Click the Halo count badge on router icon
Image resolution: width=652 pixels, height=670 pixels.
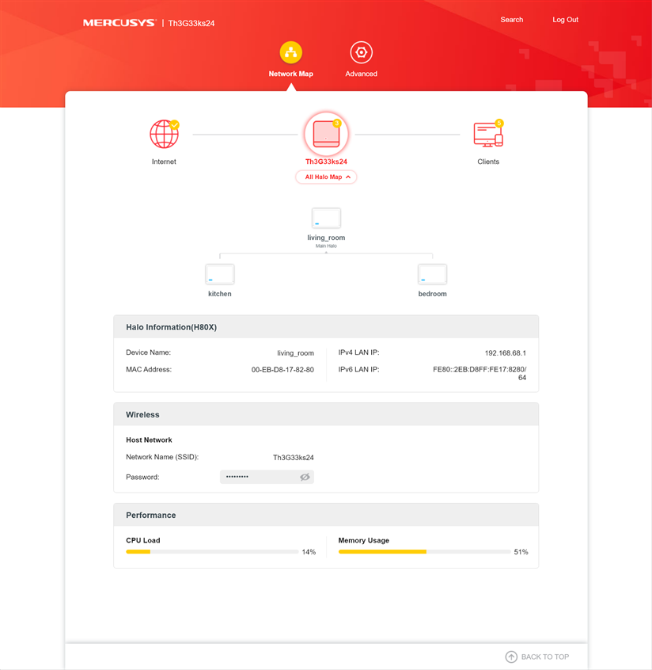(337, 123)
